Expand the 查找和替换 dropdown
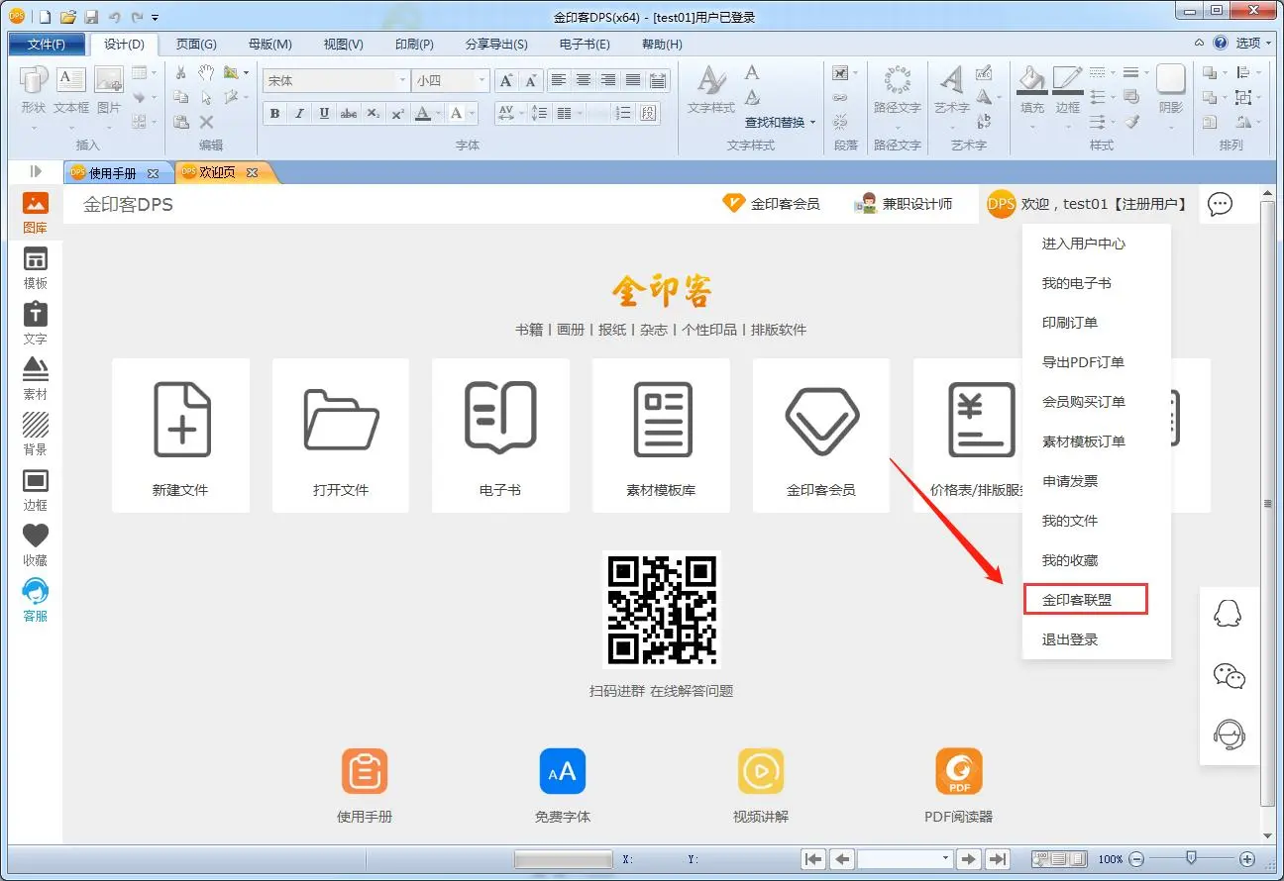Screen dimensions: 1284x881 (812, 123)
